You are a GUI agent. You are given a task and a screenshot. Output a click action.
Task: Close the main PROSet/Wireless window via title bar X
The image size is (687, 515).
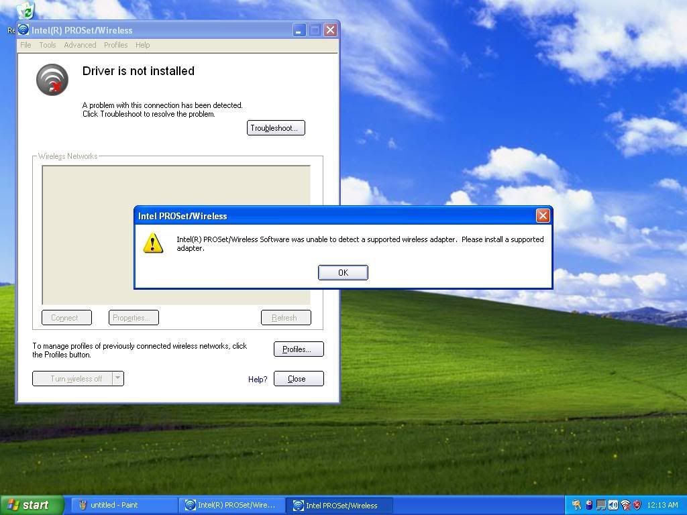tap(330, 30)
